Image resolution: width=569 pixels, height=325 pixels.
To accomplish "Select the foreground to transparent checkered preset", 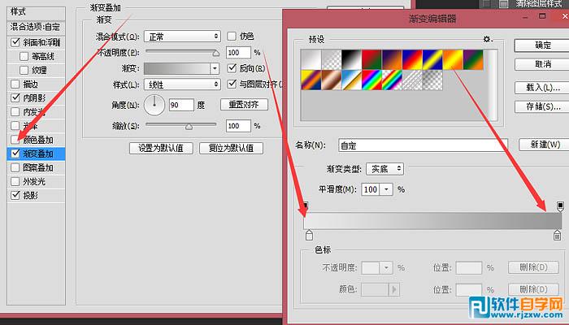I will (332, 60).
